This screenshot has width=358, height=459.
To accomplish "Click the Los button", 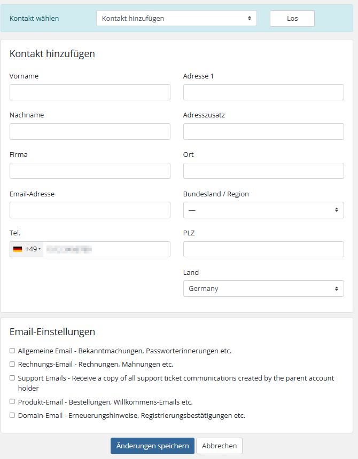I will 292,18.
